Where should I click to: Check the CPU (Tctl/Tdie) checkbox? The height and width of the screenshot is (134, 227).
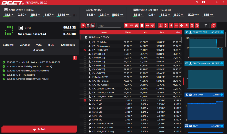pos(85,42)
